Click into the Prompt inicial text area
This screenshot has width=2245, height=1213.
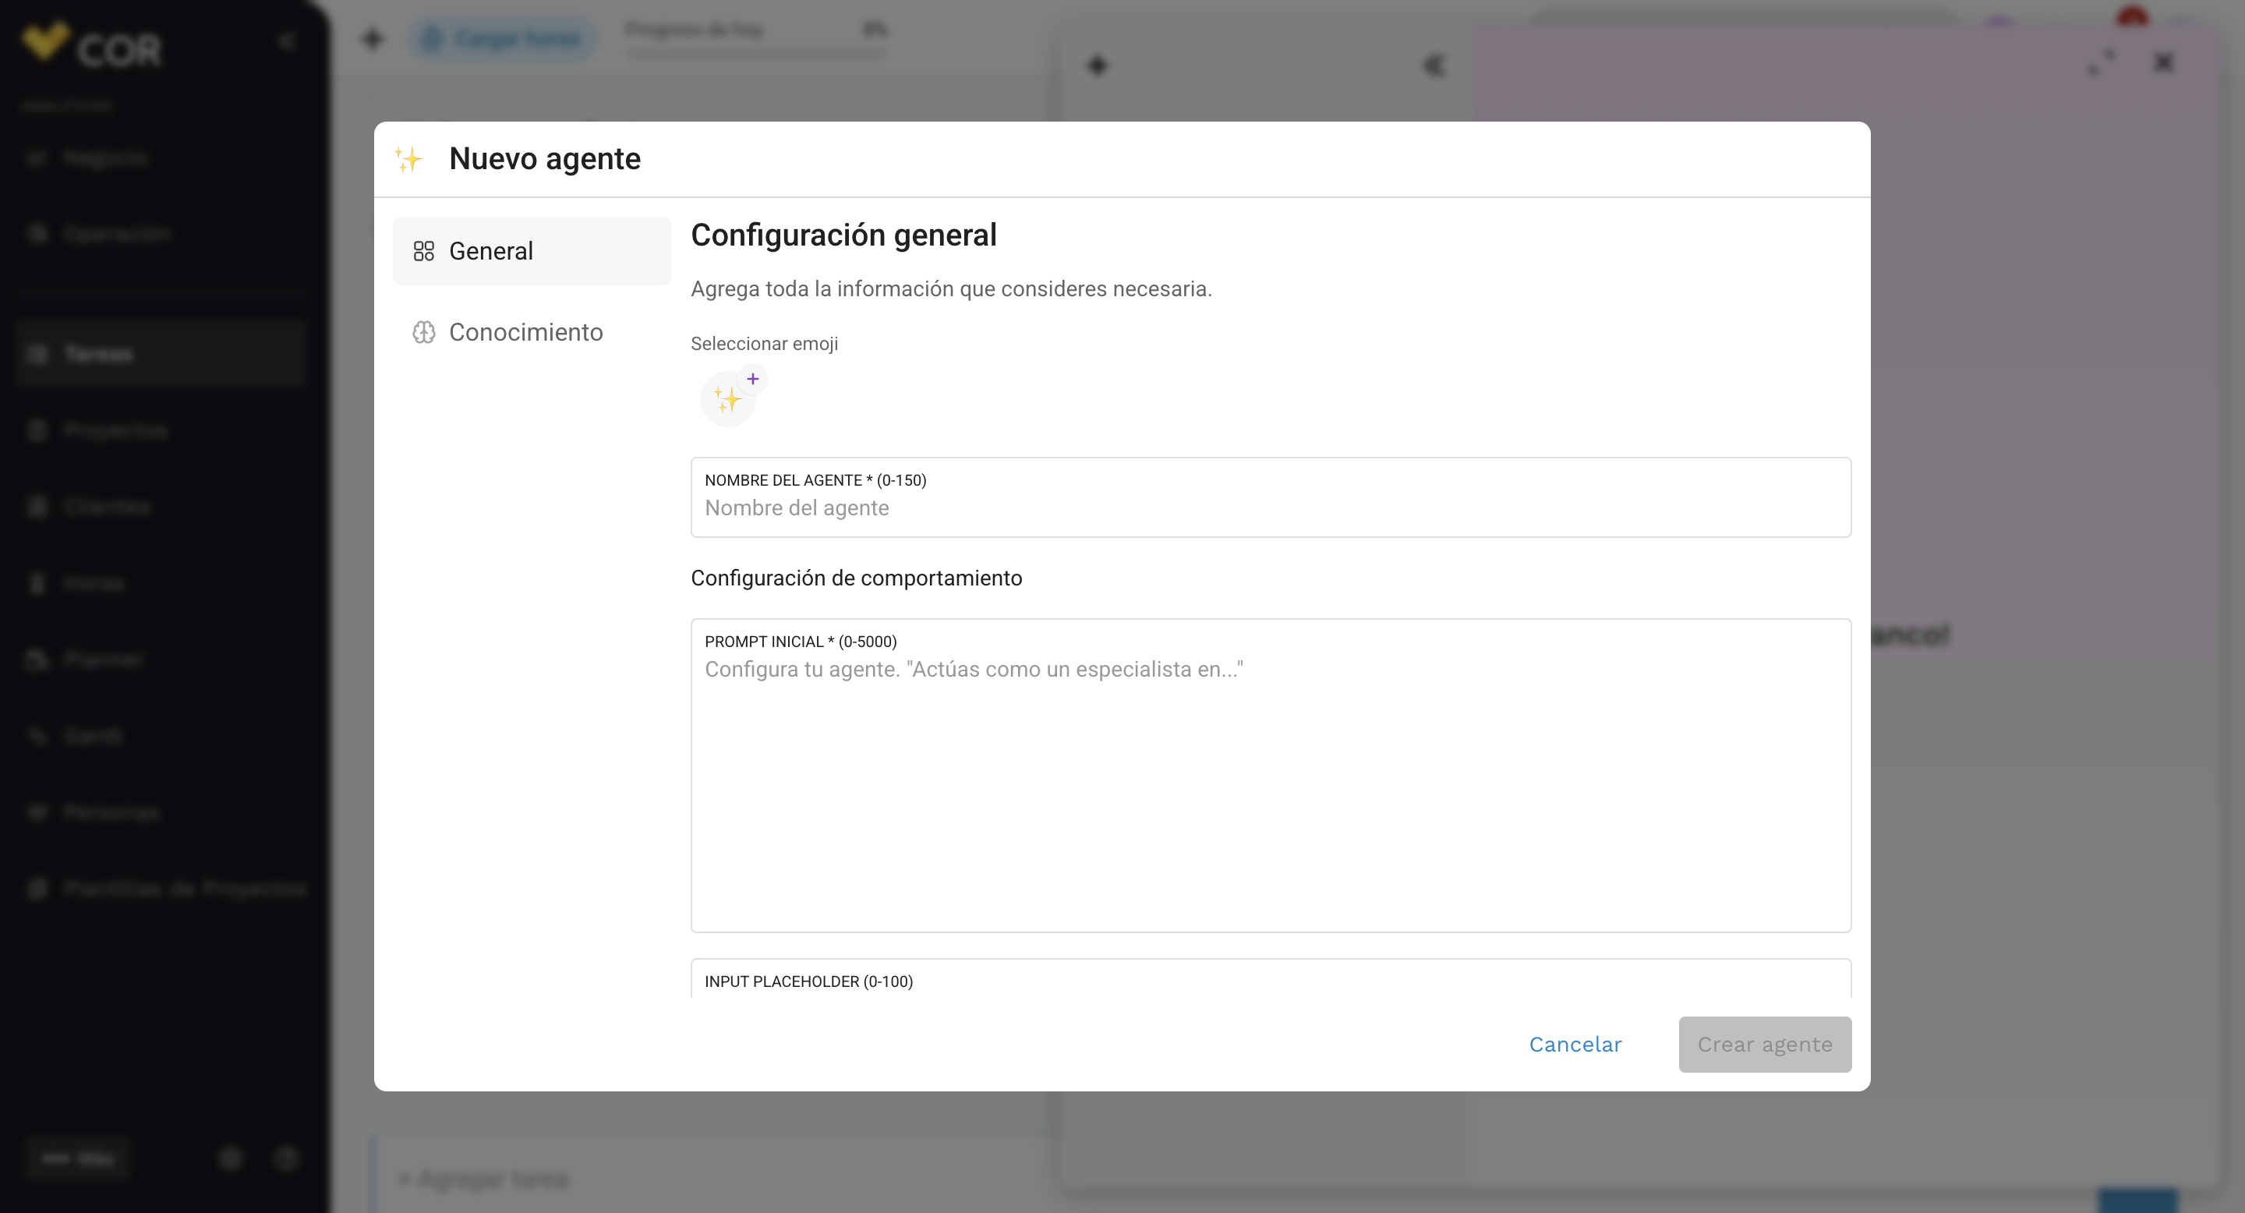(1271, 776)
